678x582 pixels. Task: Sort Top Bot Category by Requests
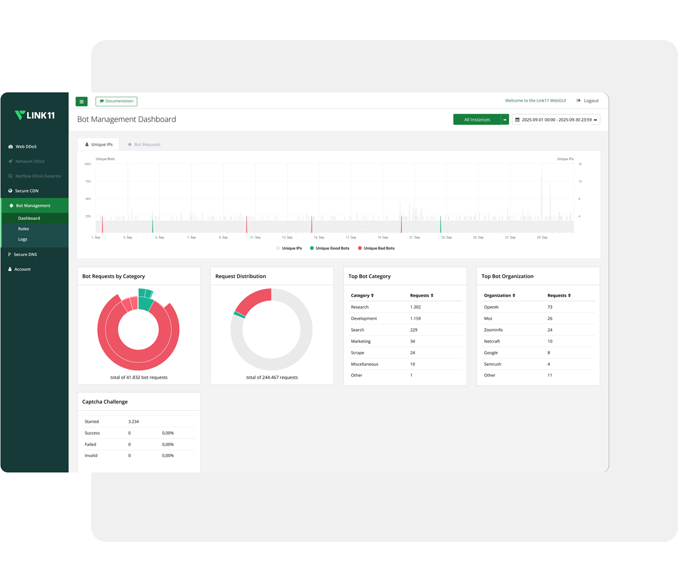(421, 296)
